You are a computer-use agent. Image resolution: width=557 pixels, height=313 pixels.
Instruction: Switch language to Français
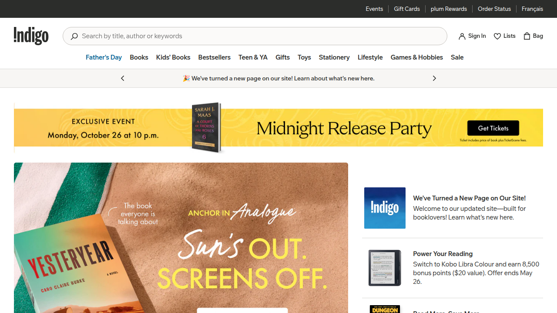coord(532,9)
